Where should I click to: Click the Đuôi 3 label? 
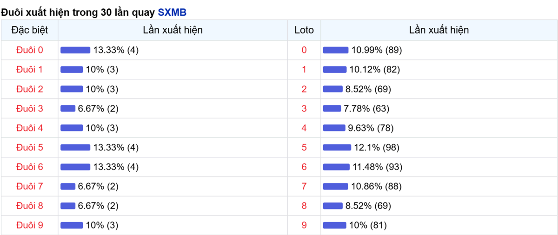click(x=29, y=109)
